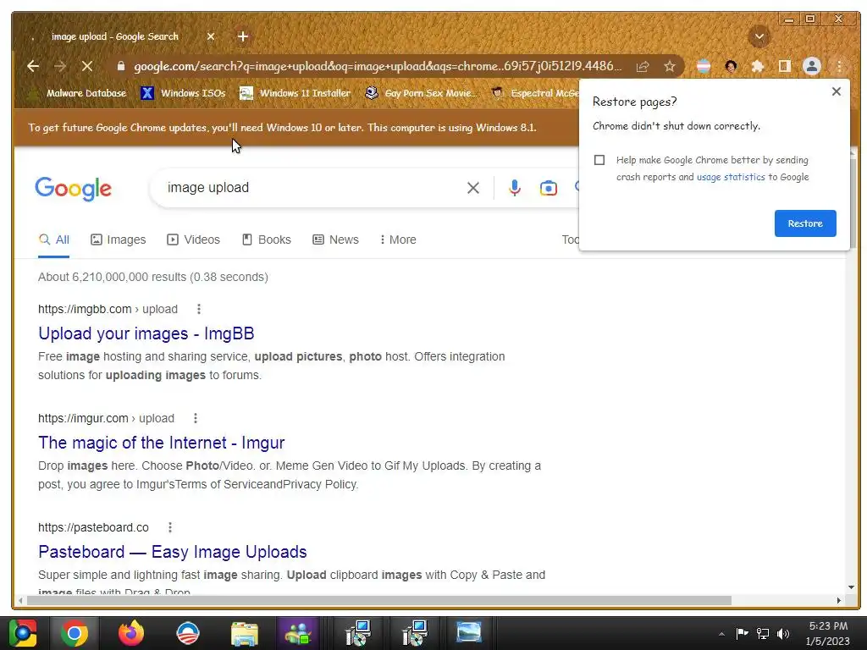The image size is (867, 650).
Task: Open Upload your images - ImgBB result
Action: click(x=146, y=333)
